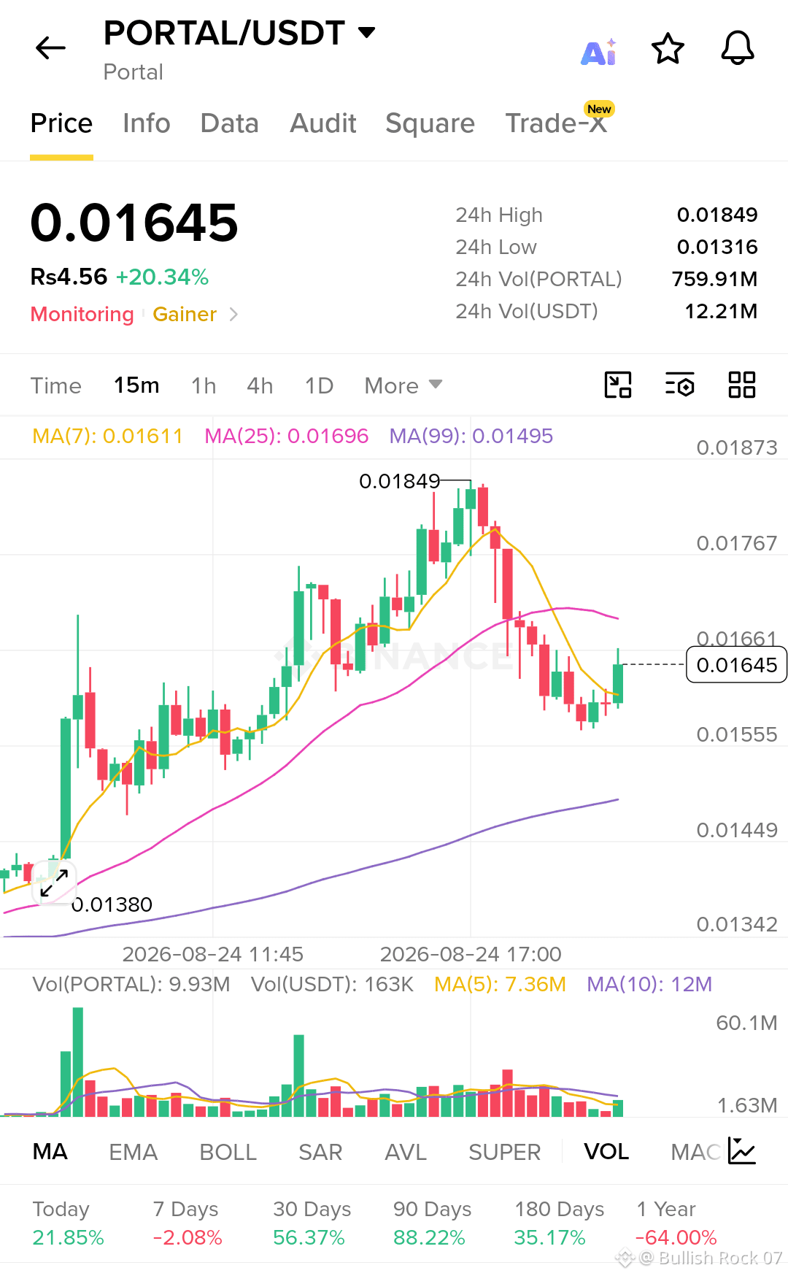Image resolution: width=788 pixels, height=1276 pixels.
Task: Open price alert bell icon
Action: [x=738, y=48]
